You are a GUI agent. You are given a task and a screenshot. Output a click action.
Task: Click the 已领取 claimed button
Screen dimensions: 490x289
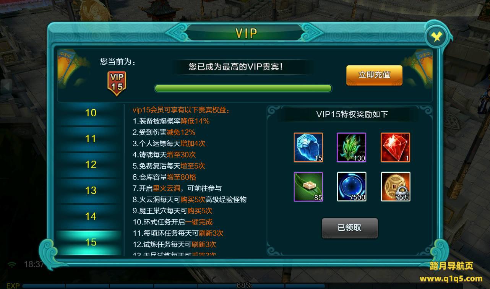click(350, 228)
